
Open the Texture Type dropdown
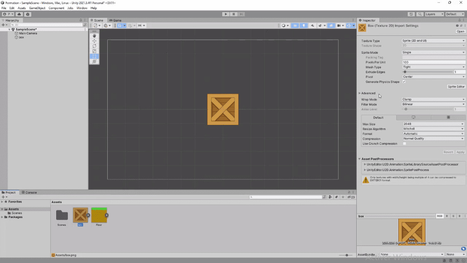coord(433,41)
